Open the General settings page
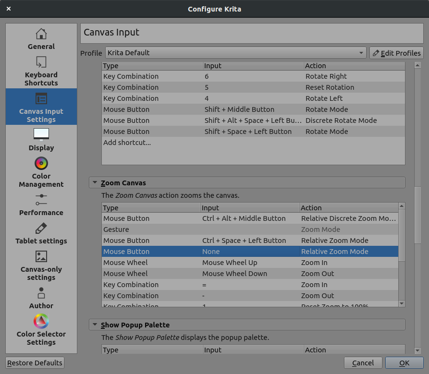Image resolution: width=429 pixels, height=374 pixels. [x=41, y=39]
